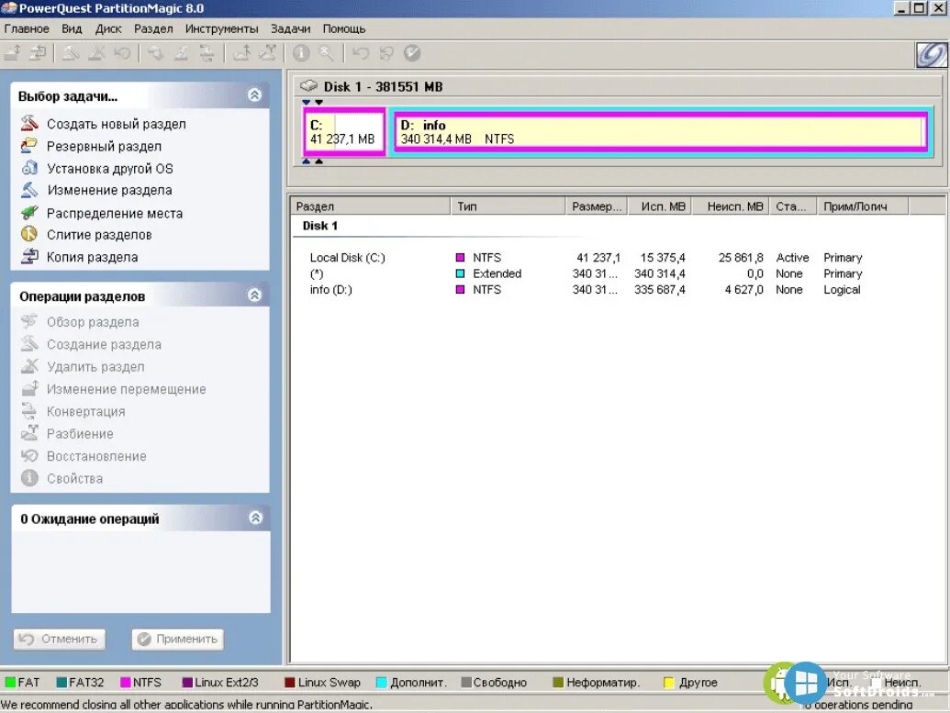Collapse the Операции разделов panel
Screen dimensions: 950x713
[254, 295]
